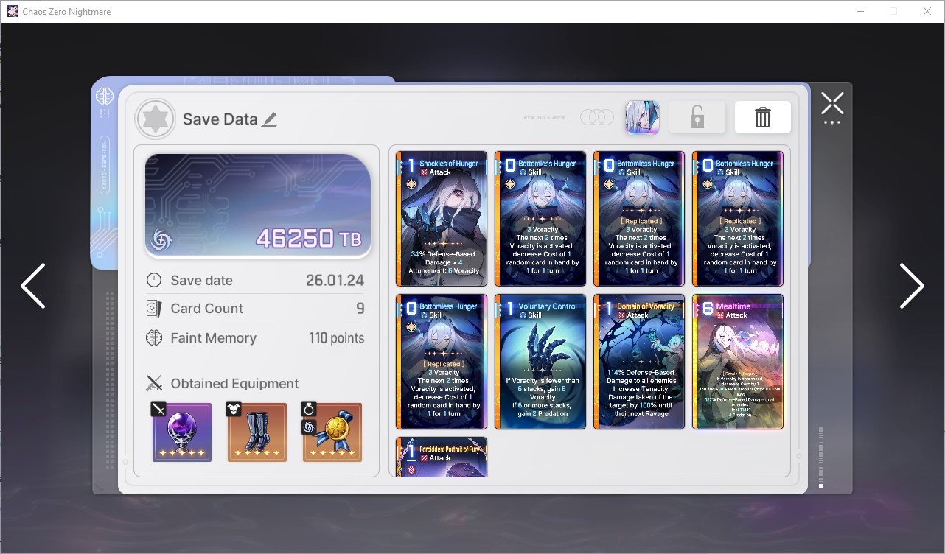The height and width of the screenshot is (554, 945).
Task: Click the brain icon tab on the panel edge
Action: (104, 95)
